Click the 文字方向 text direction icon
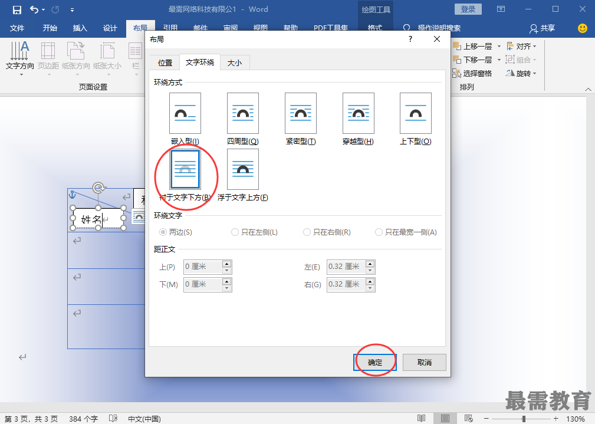The width and height of the screenshot is (595, 424). click(19, 51)
